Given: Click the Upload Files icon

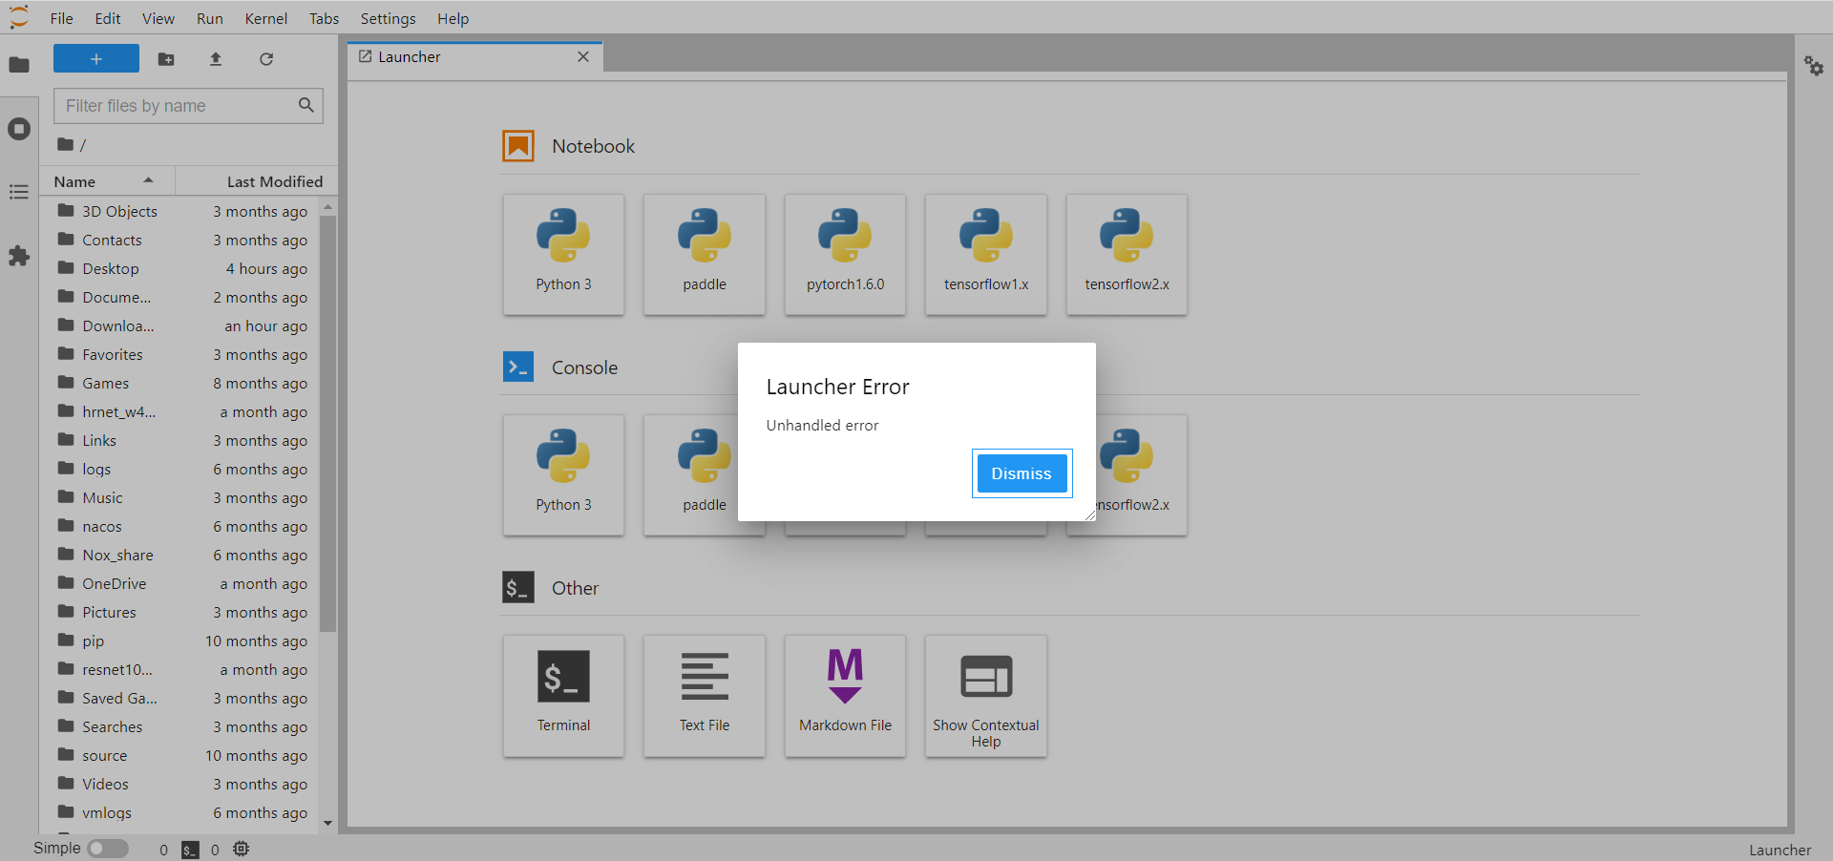Looking at the screenshot, I should click(216, 59).
